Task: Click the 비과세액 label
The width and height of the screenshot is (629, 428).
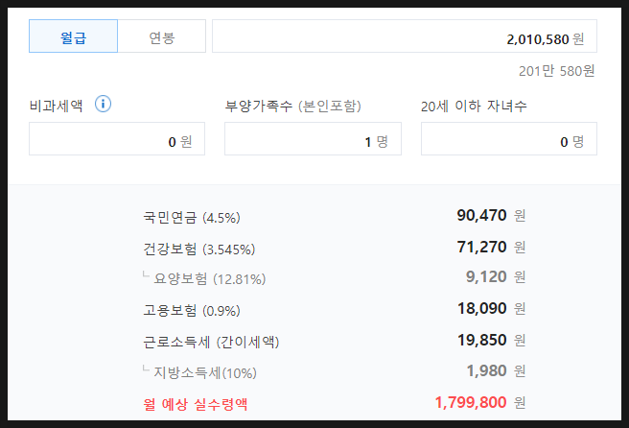Action: (x=57, y=106)
